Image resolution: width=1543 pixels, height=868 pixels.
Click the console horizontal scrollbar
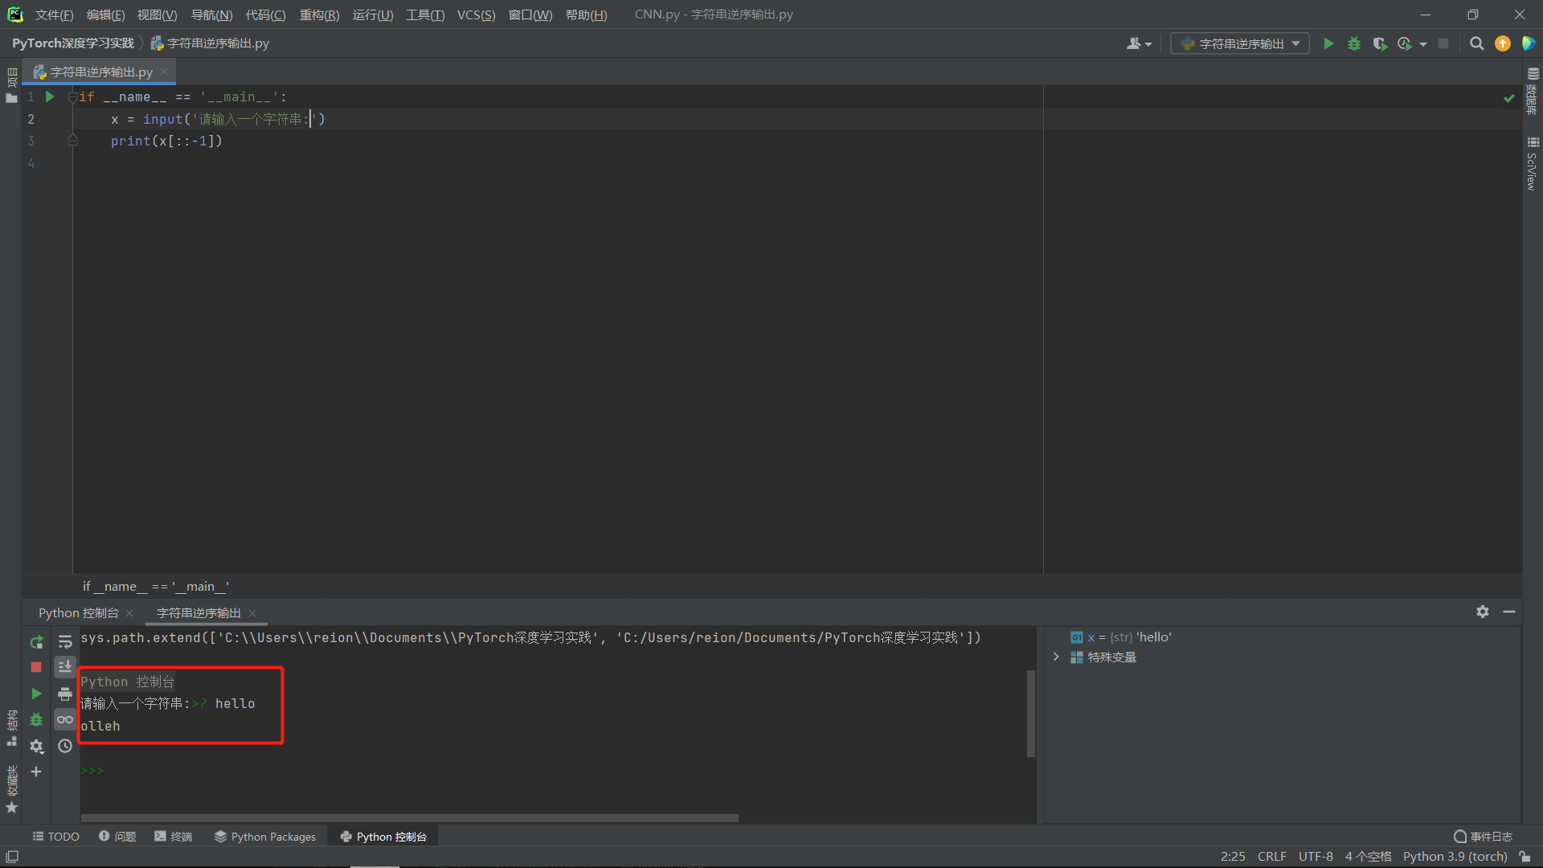tap(410, 818)
